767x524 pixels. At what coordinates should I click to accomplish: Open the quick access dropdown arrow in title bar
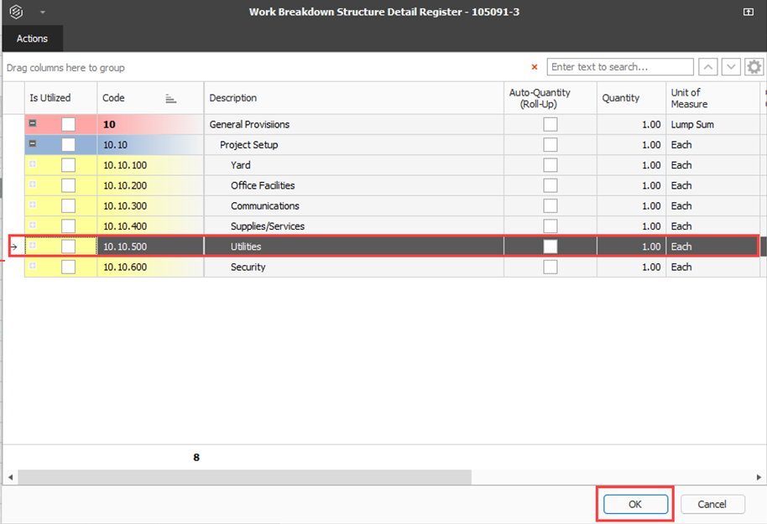pos(42,13)
